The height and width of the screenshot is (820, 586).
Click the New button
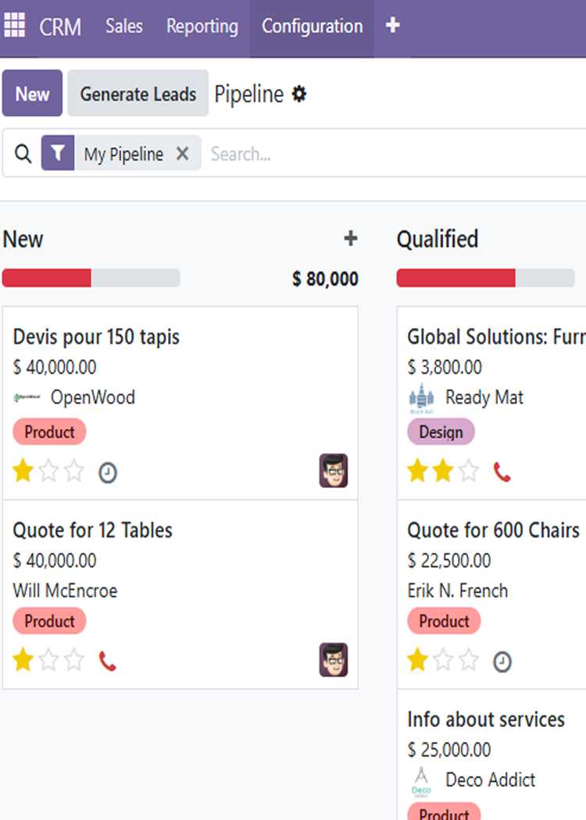tap(32, 94)
